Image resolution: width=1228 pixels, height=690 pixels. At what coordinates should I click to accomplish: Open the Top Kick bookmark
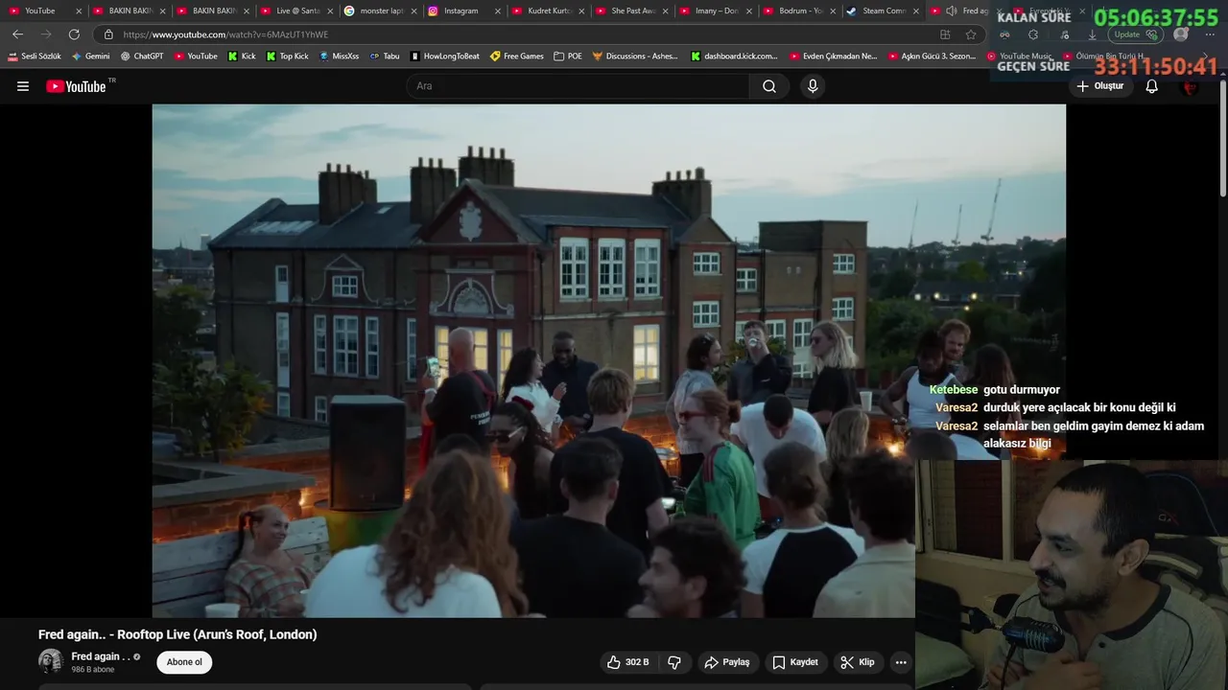tap(287, 57)
